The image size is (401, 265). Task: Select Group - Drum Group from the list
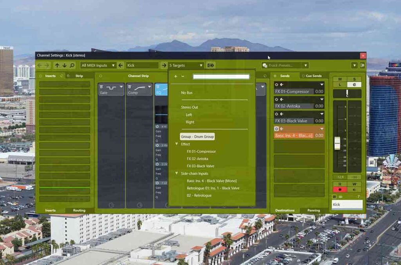tap(197, 137)
